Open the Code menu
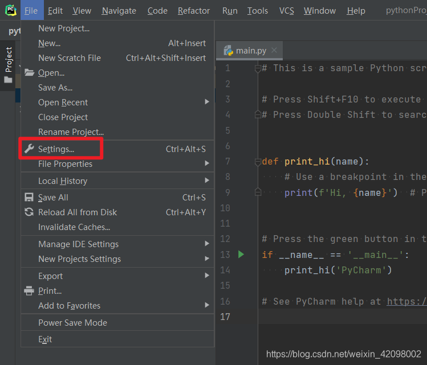Image resolution: width=427 pixels, height=365 pixels. click(x=157, y=11)
